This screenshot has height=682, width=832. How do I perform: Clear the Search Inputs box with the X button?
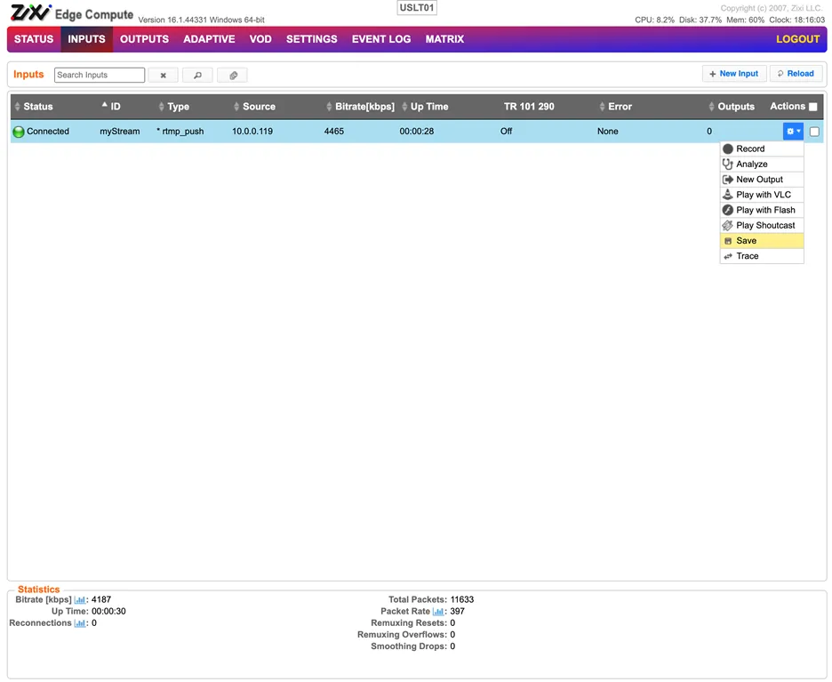click(163, 76)
